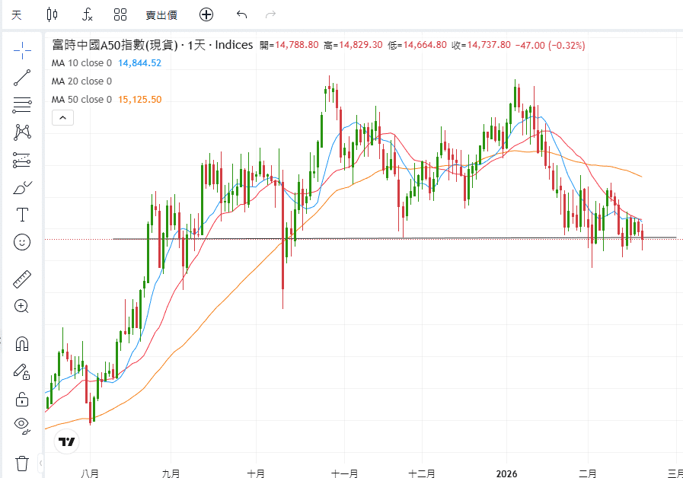Viewport: 683px width, 478px height.
Task: Open the emoji sticker tool
Action: [x=21, y=242]
